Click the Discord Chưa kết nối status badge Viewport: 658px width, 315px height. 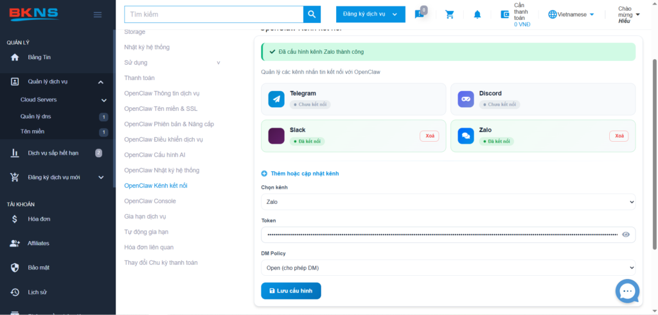point(499,105)
